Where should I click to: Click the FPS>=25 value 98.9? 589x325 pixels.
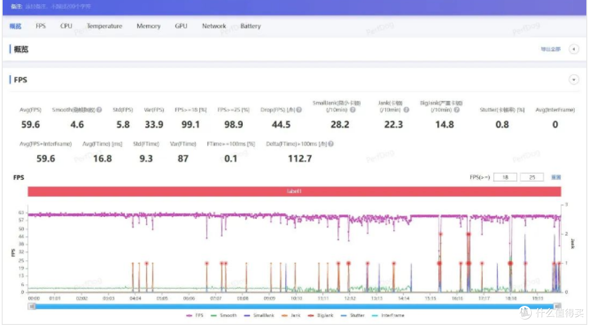(x=233, y=124)
